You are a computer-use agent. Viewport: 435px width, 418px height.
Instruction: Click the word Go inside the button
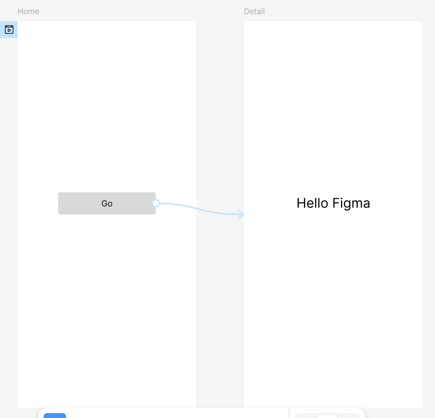coord(107,203)
